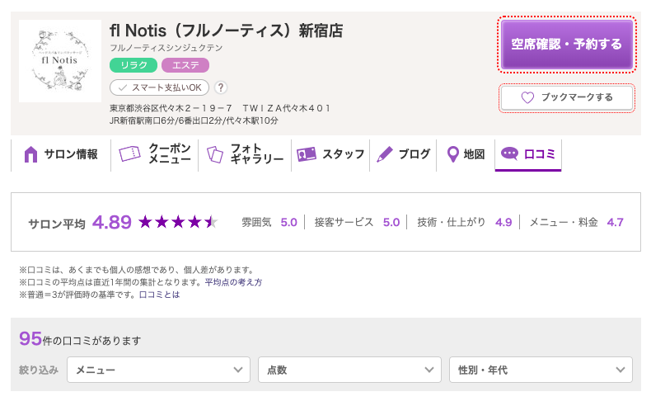Image resolution: width=651 pixels, height=401 pixels.
Task: Click the speech bubble reviews icon
Action: (x=509, y=154)
